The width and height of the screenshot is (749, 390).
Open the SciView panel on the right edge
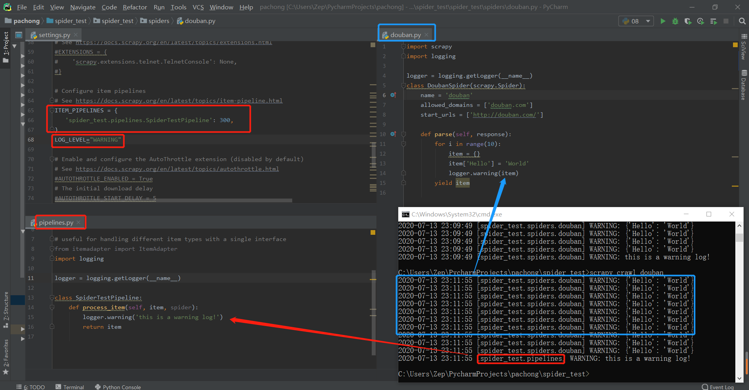pos(744,47)
